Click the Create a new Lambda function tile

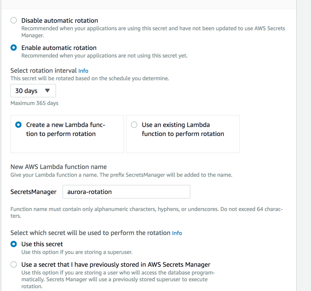[x=67, y=134]
